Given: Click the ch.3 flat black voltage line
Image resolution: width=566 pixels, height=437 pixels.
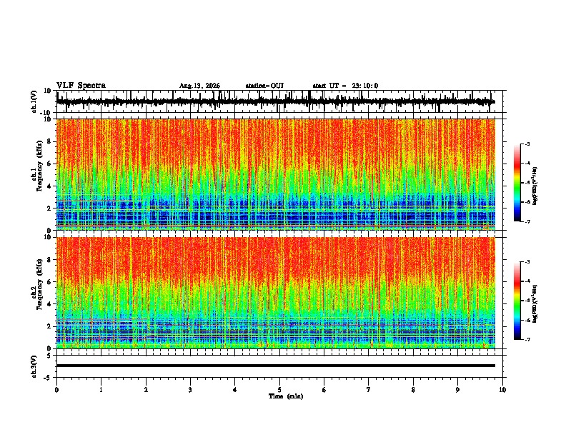Looking at the screenshot, I should (x=276, y=366).
